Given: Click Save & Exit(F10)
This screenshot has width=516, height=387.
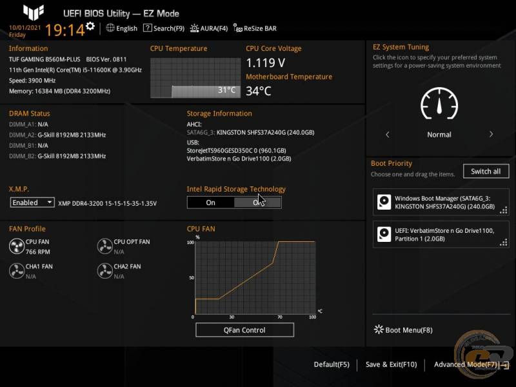Looking at the screenshot, I should click(392, 364).
